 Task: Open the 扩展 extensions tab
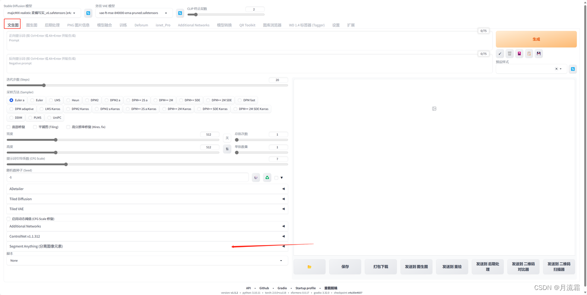(x=351, y=25)
